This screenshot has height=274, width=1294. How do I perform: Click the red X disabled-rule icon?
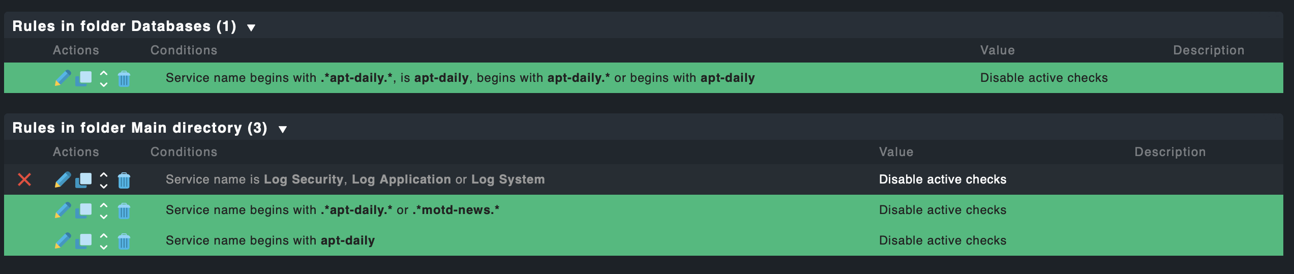coord(24,179)
